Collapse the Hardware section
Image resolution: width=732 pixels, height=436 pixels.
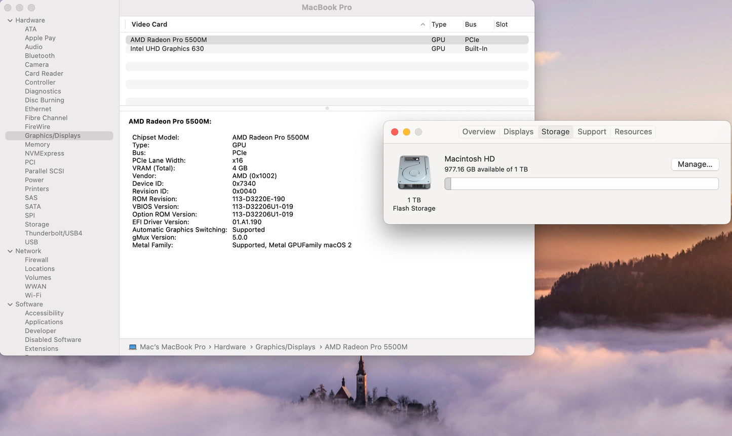click(10, 20)
